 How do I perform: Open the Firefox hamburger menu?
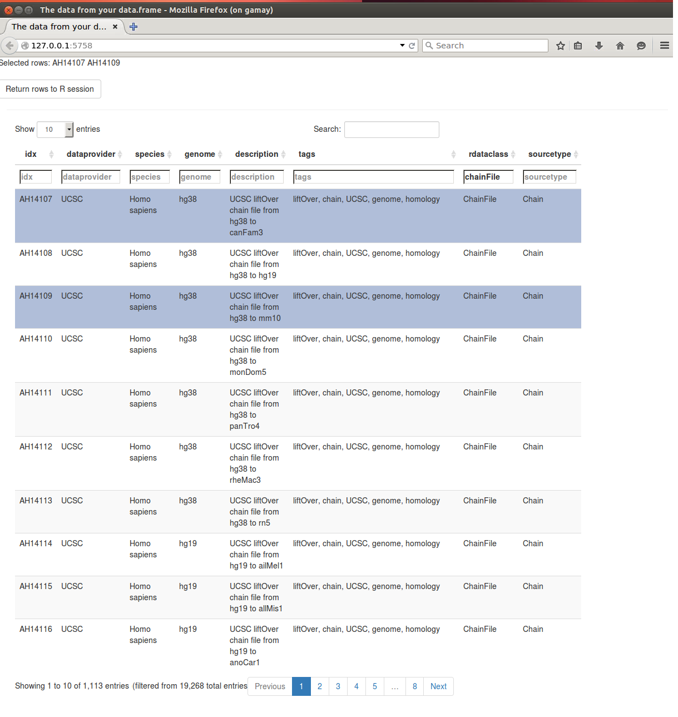[x=664, y=46]
